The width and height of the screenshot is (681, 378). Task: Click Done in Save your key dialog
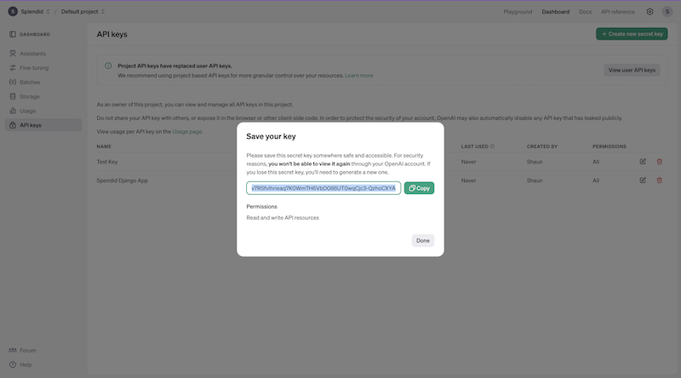(422, 240)
